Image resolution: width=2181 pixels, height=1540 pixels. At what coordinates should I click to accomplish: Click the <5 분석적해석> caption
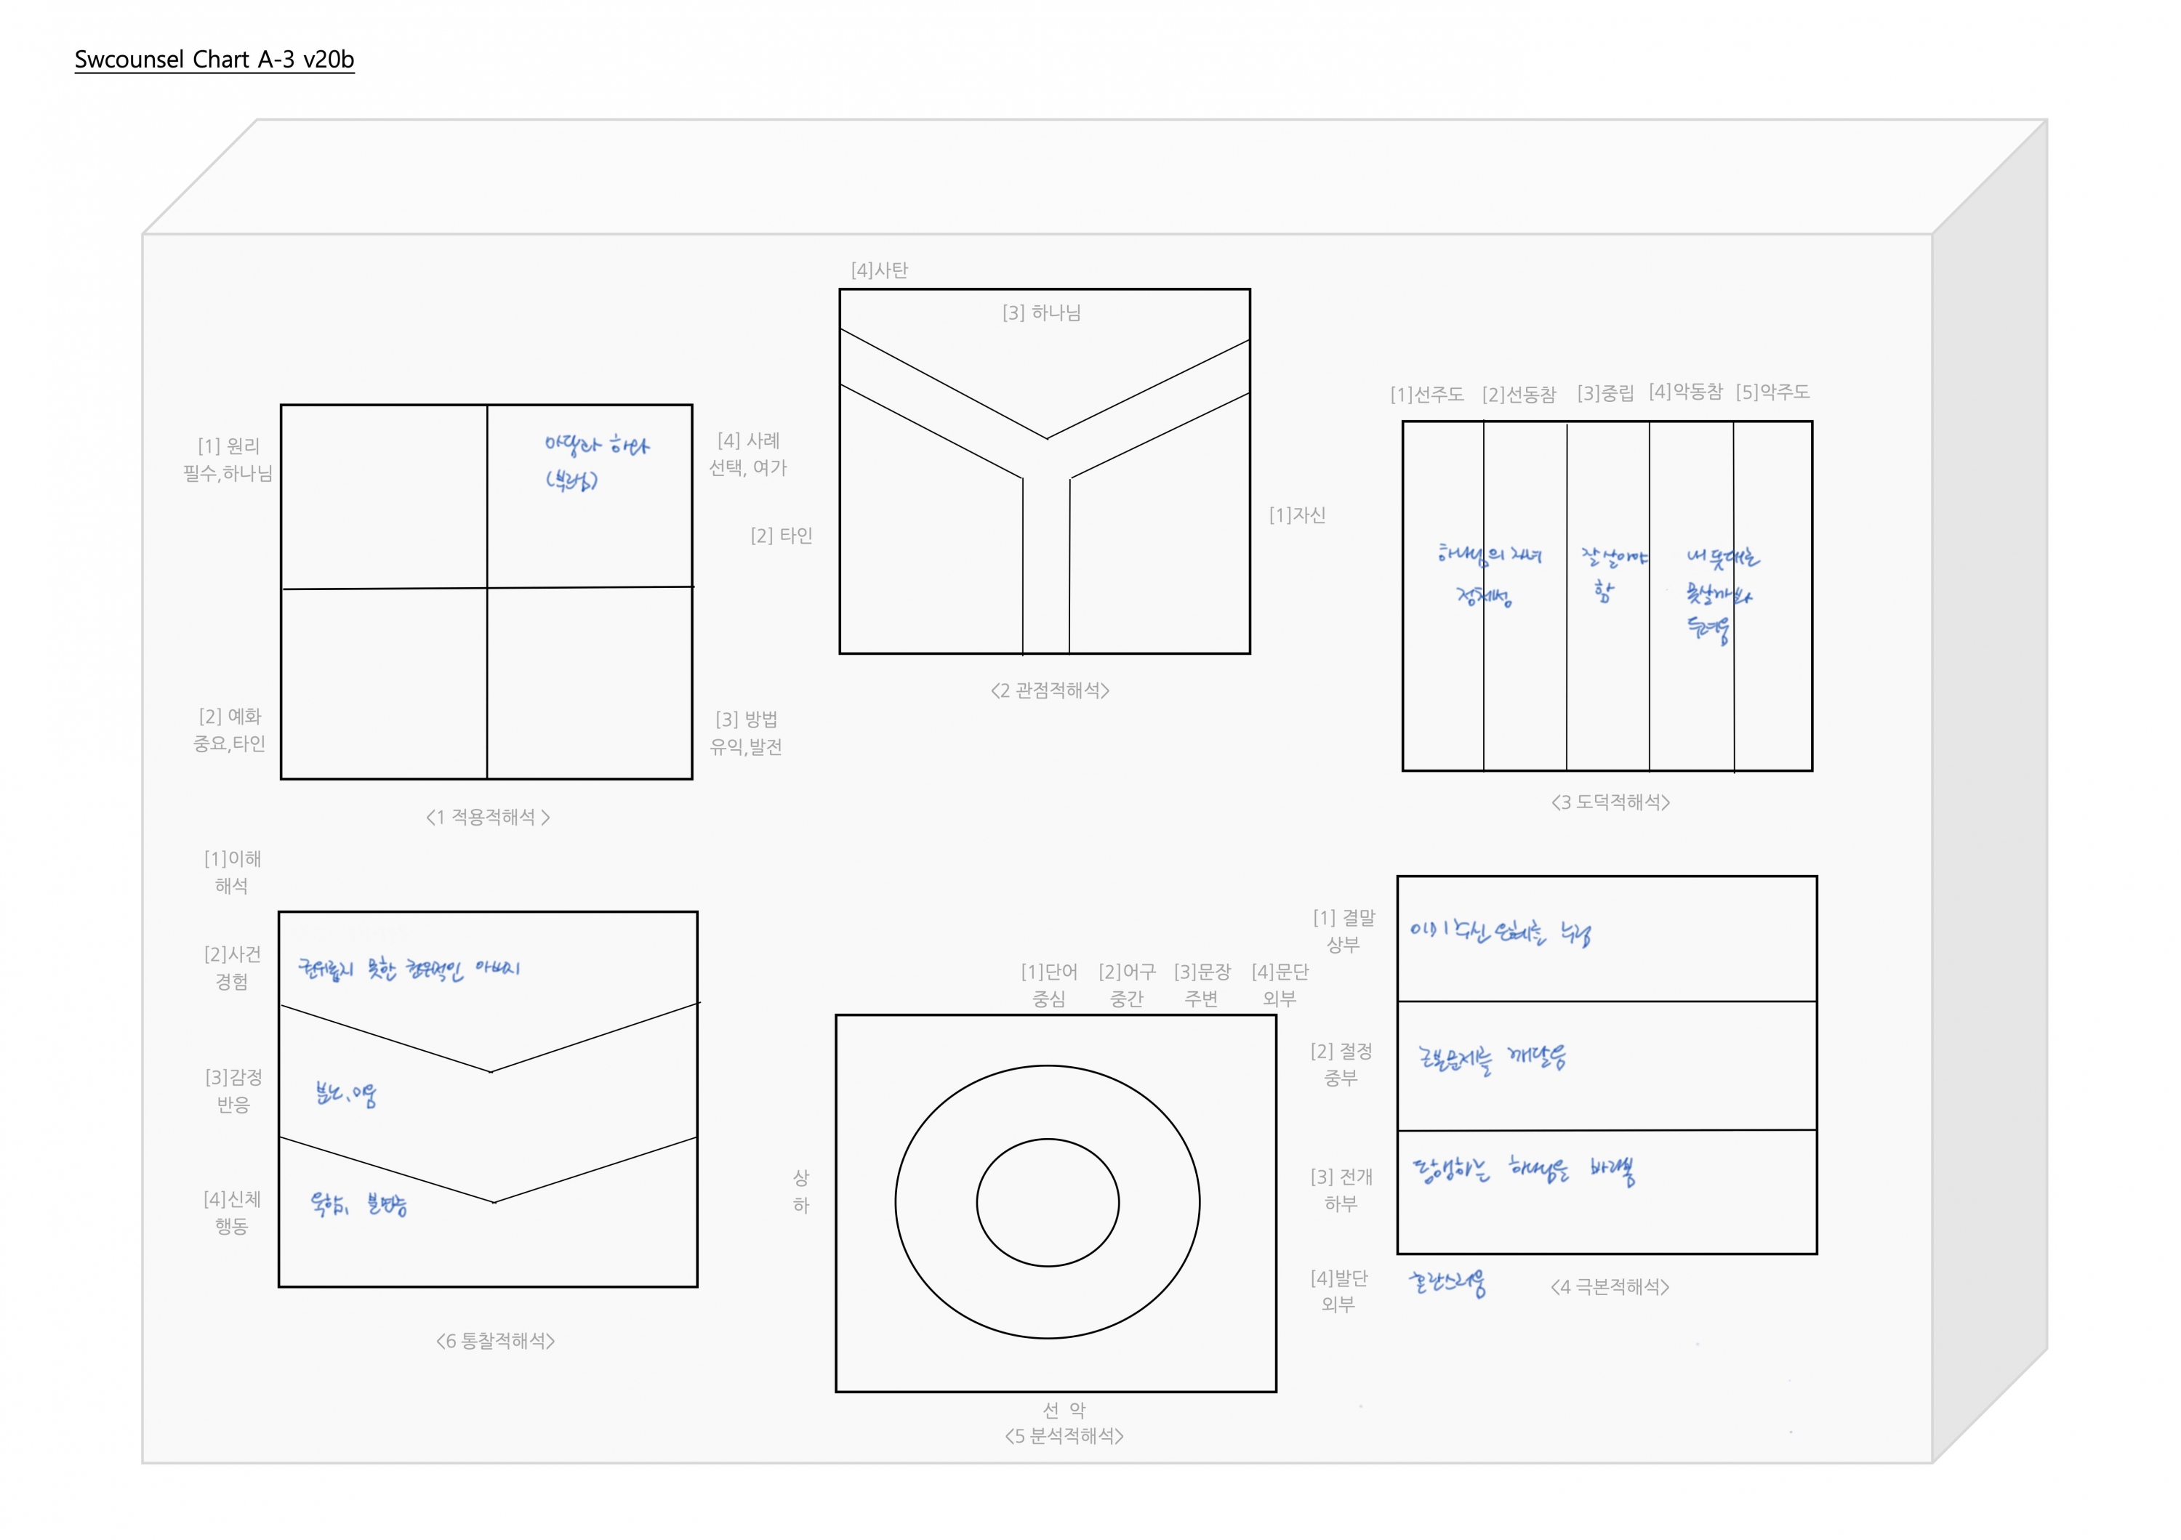pyautogui.click(x=1064, y=1435)
